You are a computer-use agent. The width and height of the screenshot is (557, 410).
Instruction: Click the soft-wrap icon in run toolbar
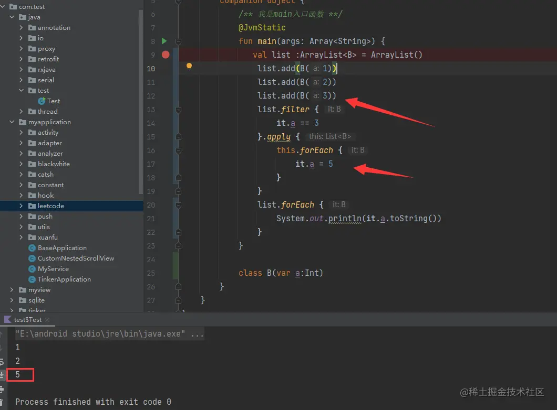[x=2, y=362]
